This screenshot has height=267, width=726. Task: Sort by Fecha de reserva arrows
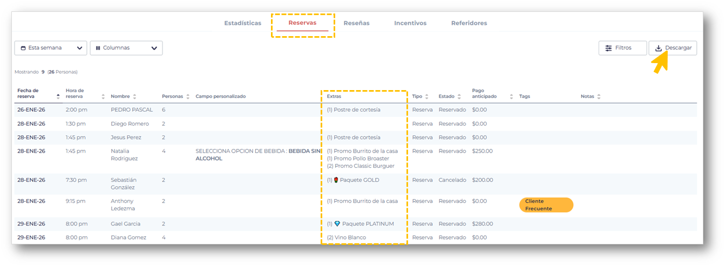(x=58, y=96)
